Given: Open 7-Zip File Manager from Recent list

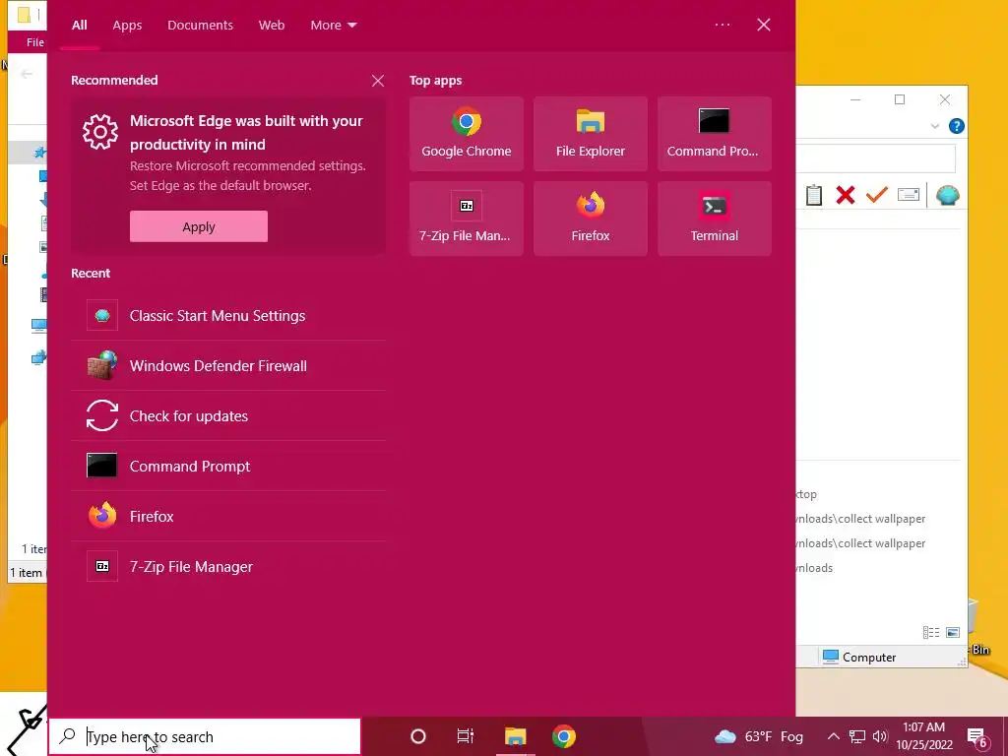Looking at the screenshot, I should point(228,566).
